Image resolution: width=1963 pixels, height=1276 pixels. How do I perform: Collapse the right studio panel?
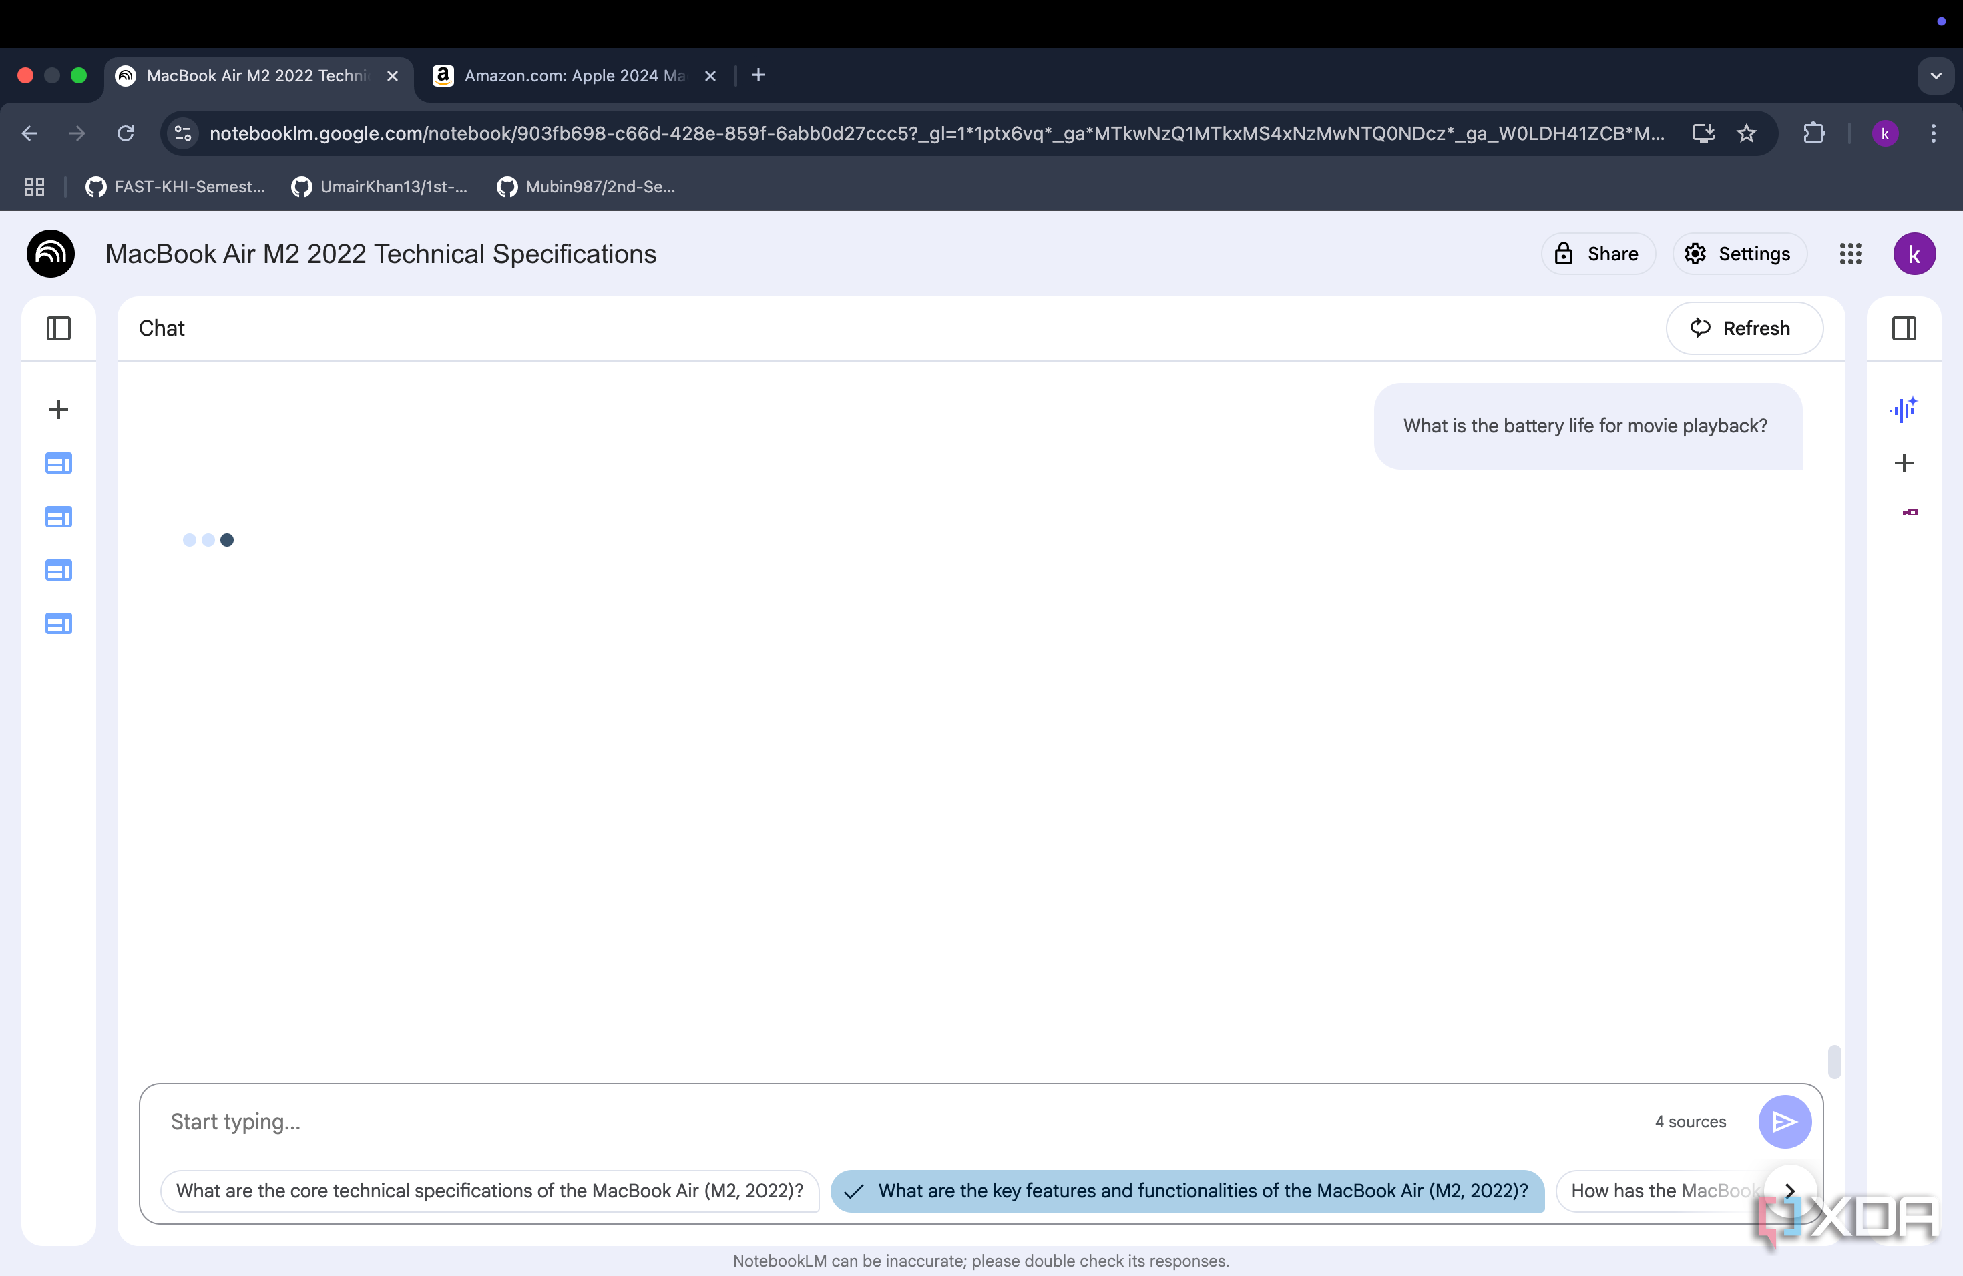coord(1904,328)
